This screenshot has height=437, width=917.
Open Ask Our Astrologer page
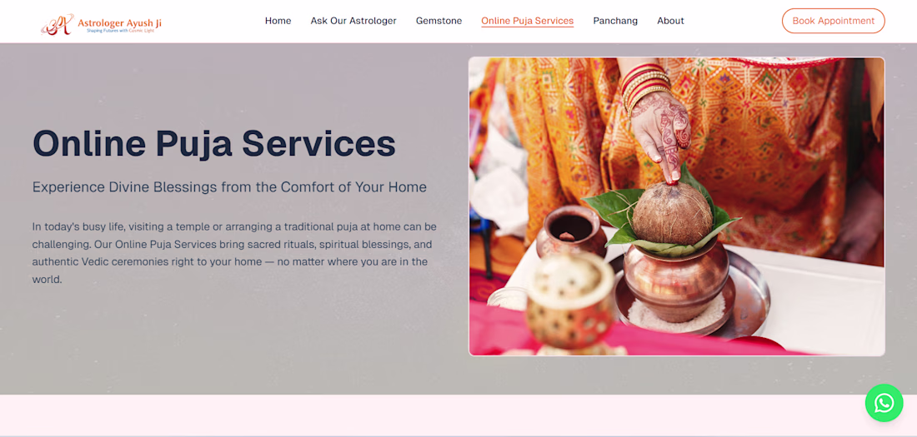click(353, 21)
